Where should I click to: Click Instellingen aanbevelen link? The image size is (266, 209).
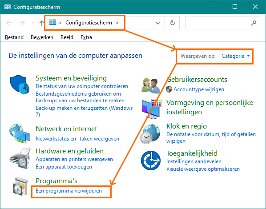[194, 161]
